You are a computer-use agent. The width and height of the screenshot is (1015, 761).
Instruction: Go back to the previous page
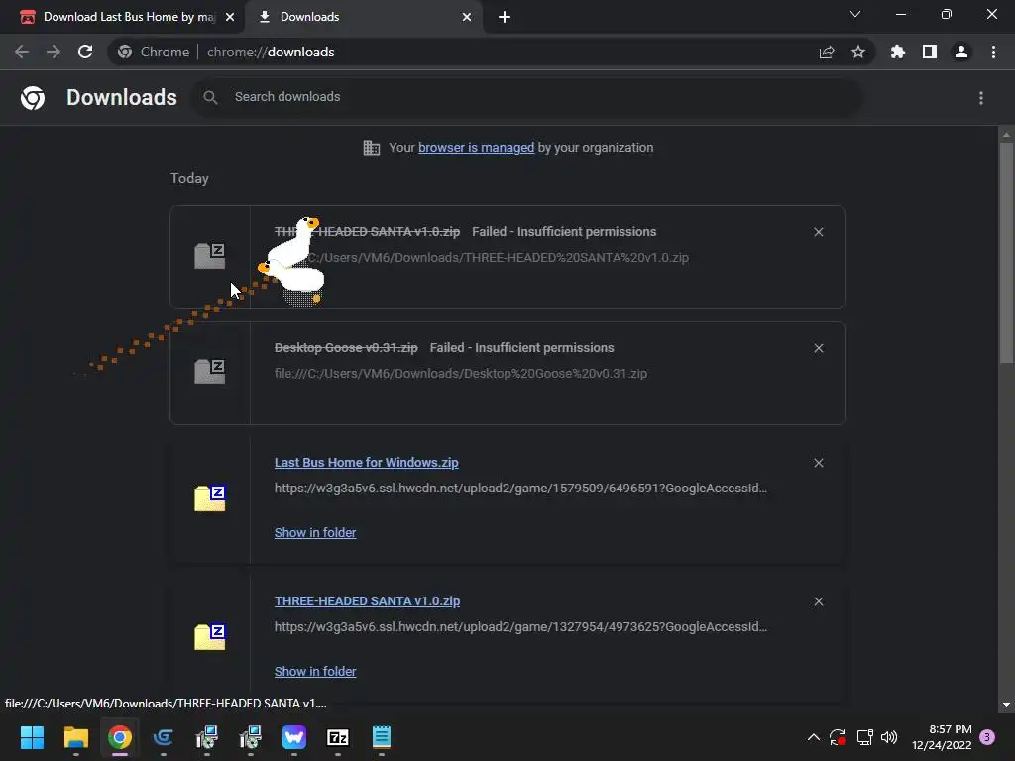tap(22, 52)
